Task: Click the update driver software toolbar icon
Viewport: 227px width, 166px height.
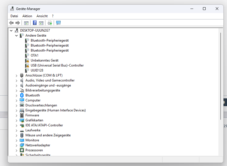Action: tap(50, 23)
